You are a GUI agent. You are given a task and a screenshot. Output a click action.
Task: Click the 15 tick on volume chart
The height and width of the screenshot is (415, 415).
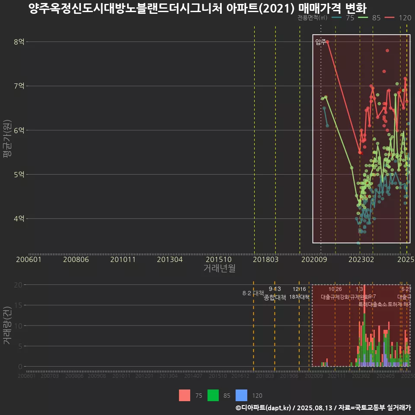click(x=18, y=305)
